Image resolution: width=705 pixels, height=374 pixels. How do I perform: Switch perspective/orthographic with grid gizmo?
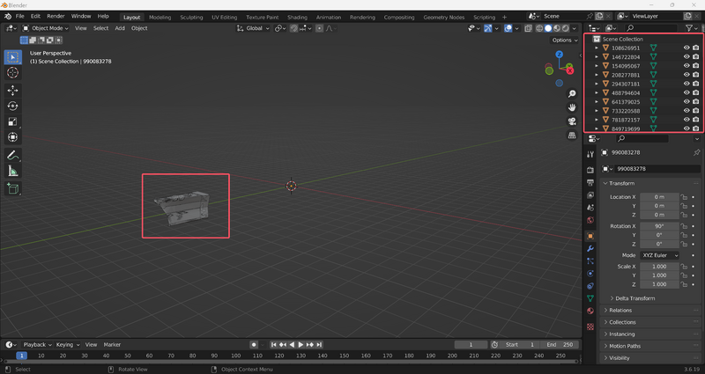click(x=572, y=136)
